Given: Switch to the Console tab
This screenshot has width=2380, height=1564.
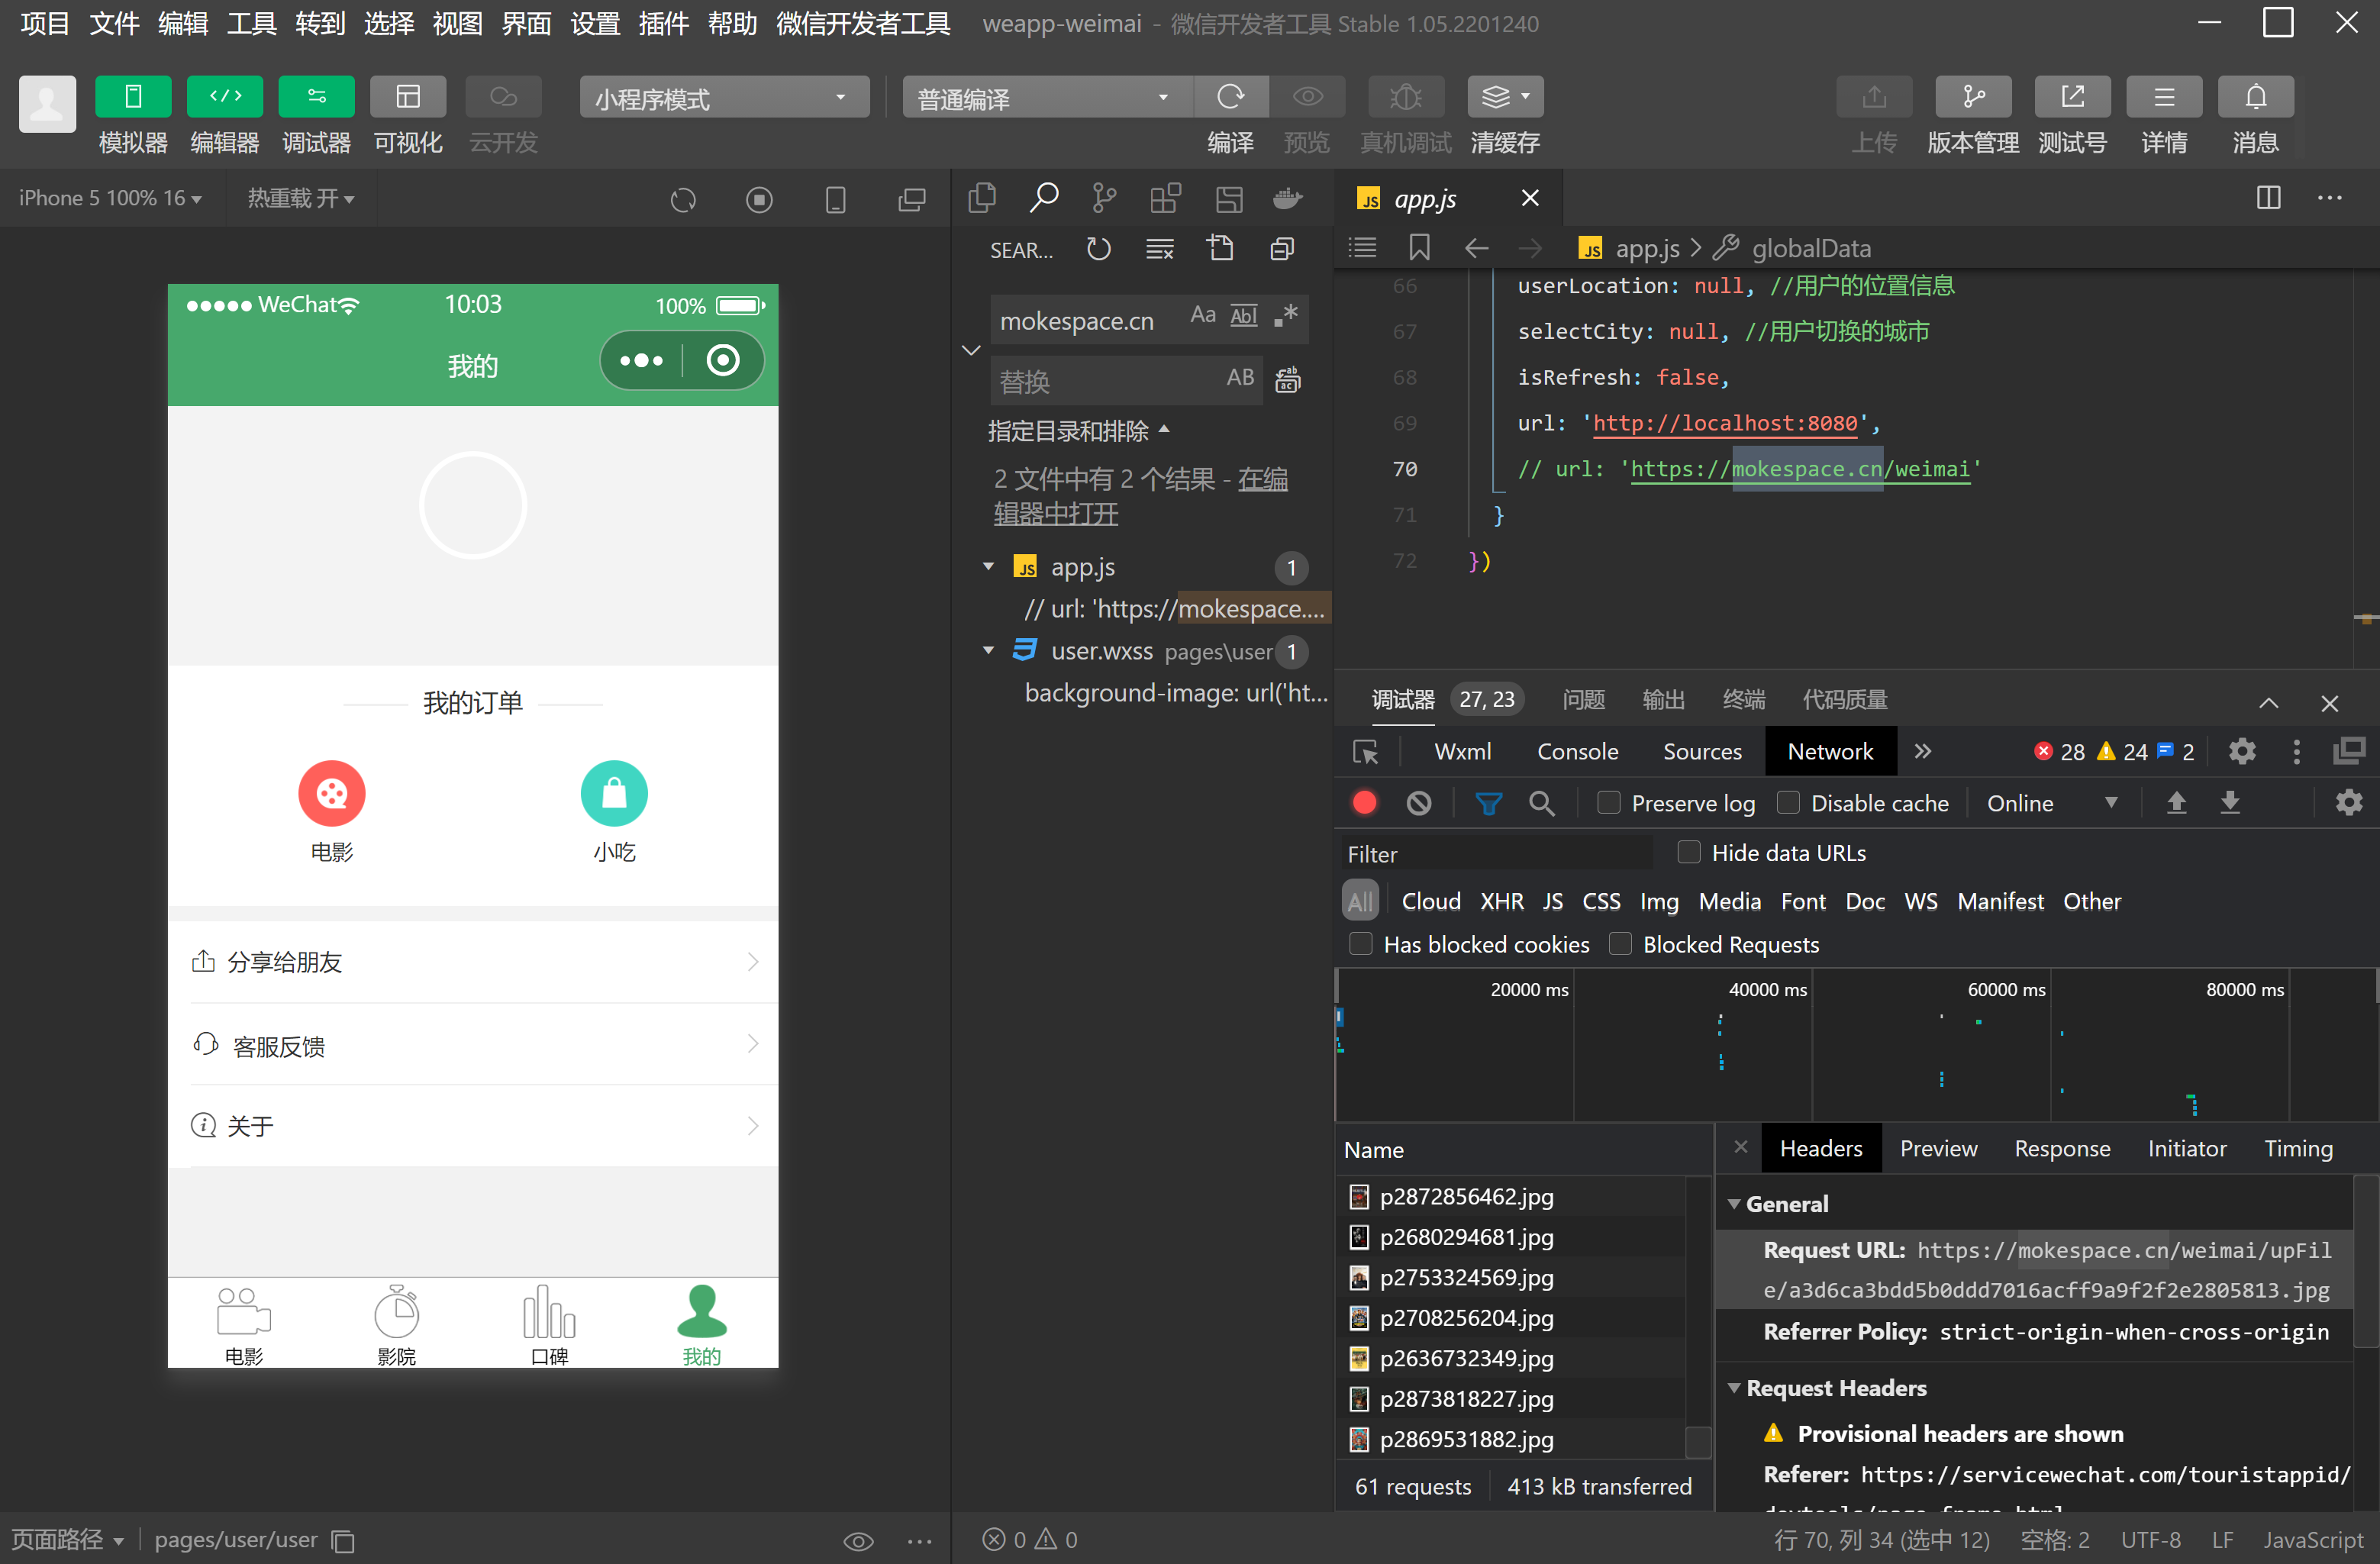Looking at the screenshot, I should (1577, 752).
